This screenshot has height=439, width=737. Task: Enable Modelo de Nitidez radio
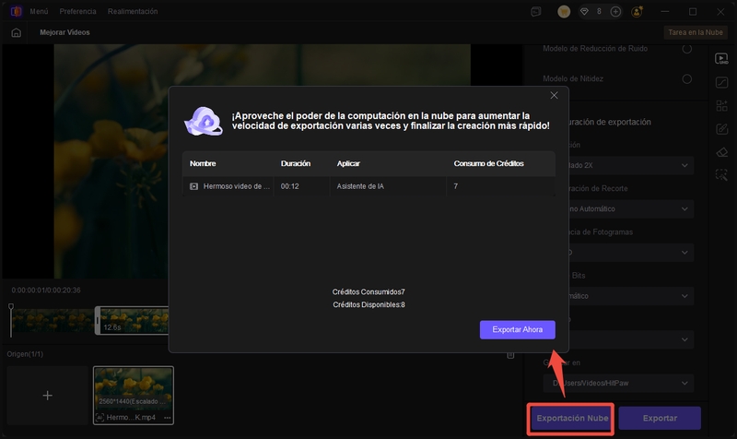(686, 79)
